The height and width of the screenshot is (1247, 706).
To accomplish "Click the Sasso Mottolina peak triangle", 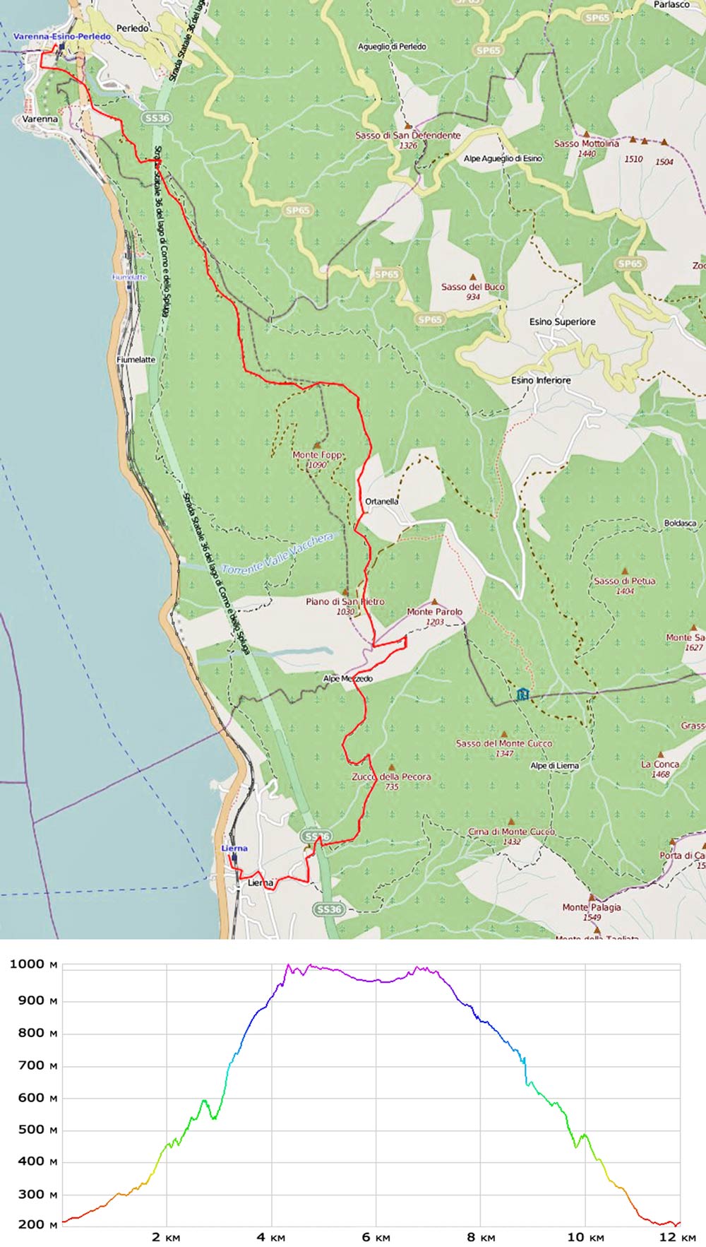I will click(586, 133).
